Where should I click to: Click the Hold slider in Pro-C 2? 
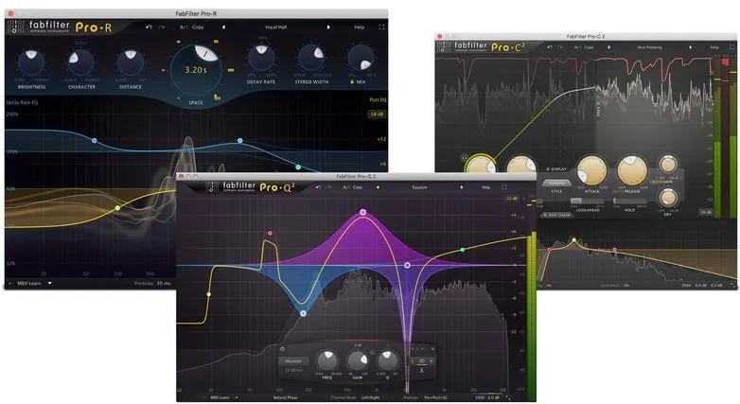630,202
